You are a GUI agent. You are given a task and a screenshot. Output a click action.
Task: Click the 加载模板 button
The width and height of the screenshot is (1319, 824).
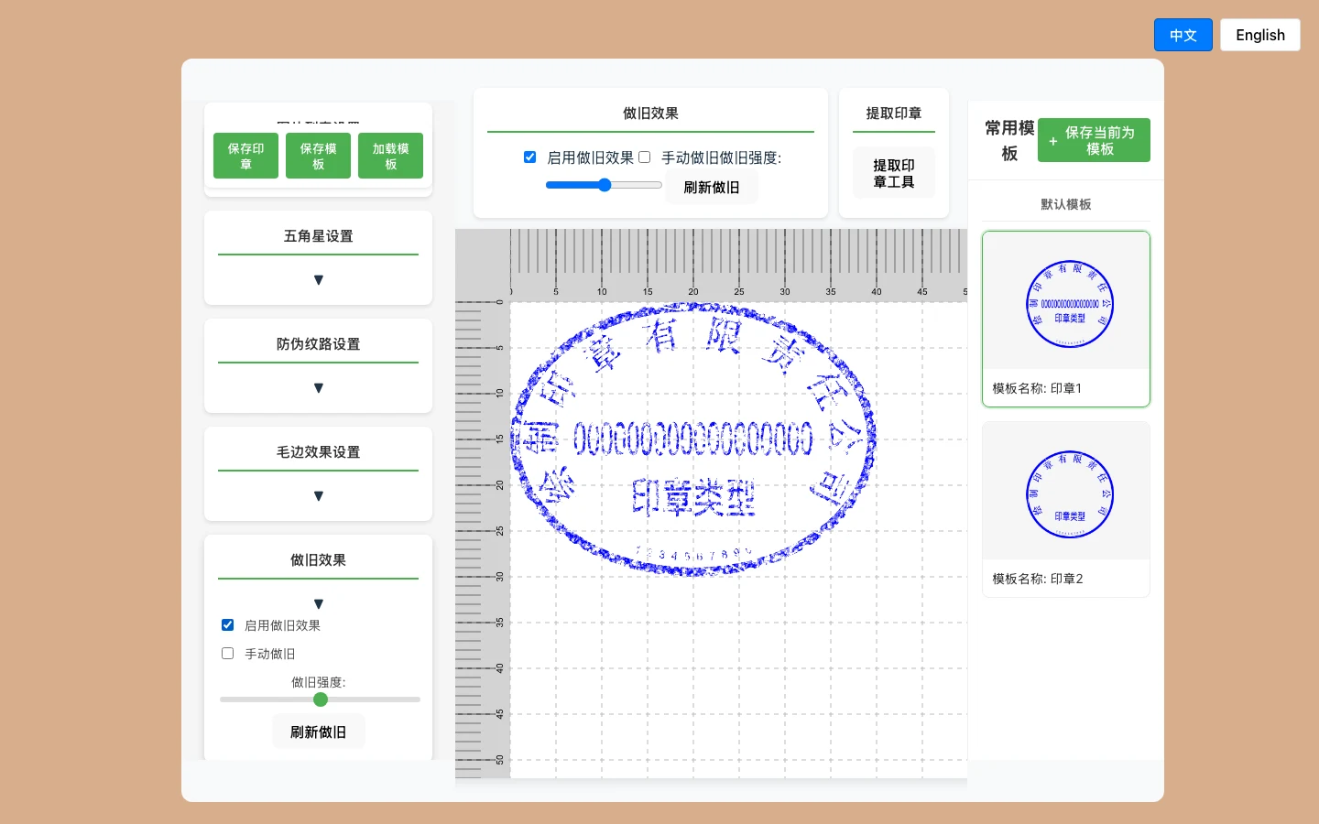pos(390,156)
